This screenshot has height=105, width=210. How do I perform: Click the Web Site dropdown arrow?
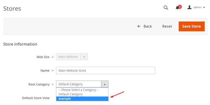(x=84, y=57)
